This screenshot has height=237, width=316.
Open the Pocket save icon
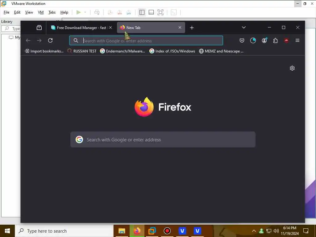point(242,40)
